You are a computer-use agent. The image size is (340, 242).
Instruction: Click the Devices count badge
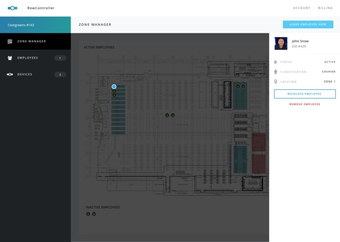60,74
